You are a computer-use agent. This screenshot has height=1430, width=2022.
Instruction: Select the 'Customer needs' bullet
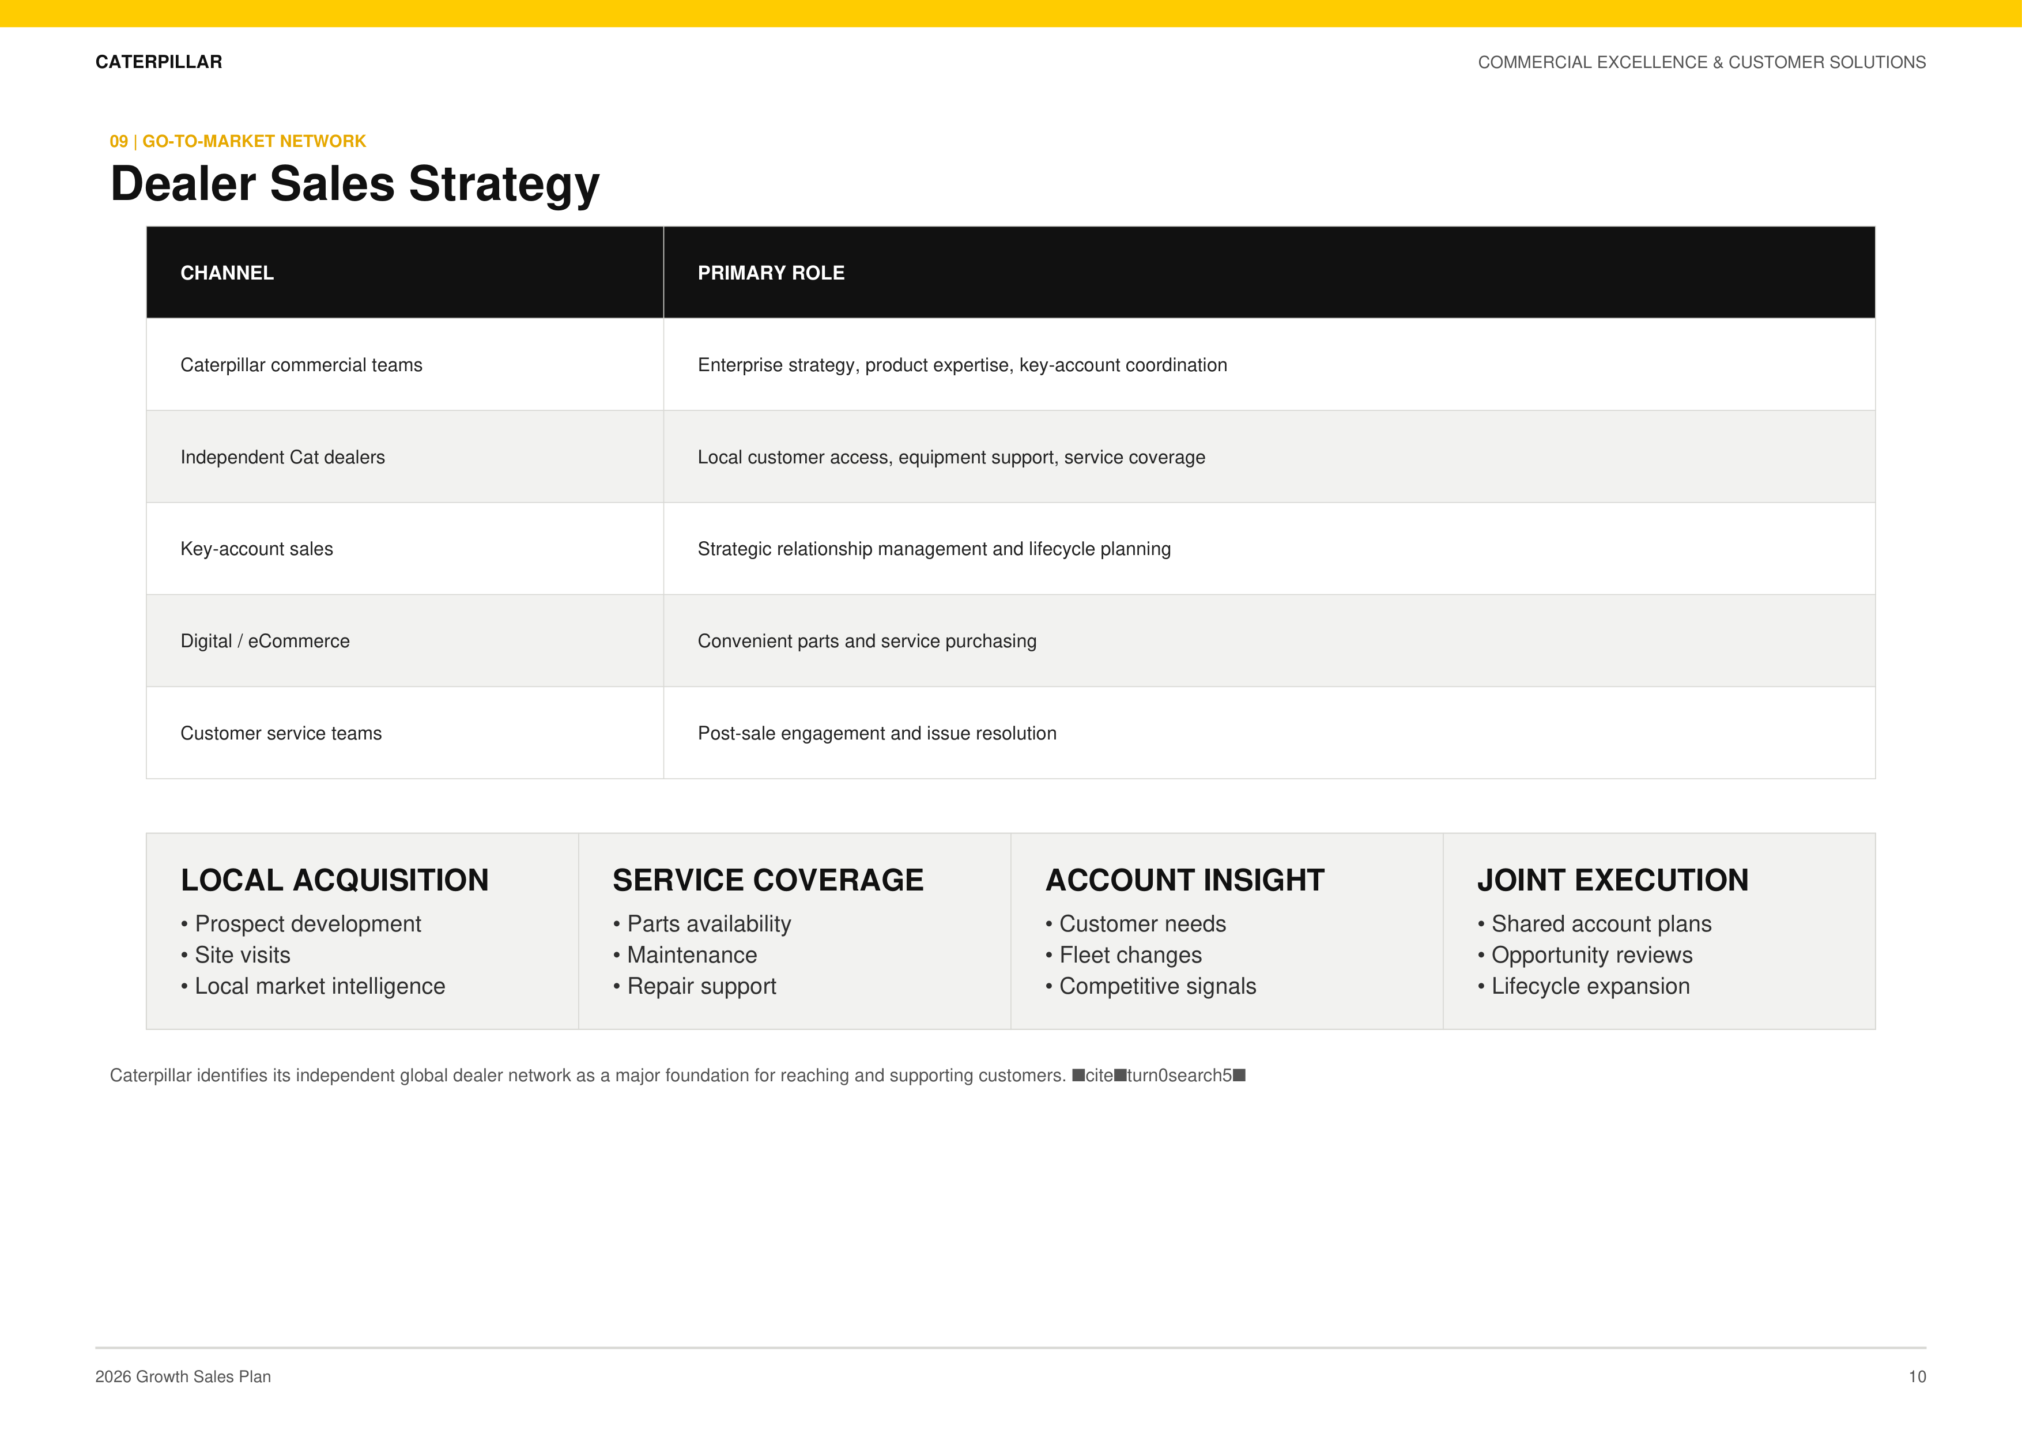click(1136, 924)
